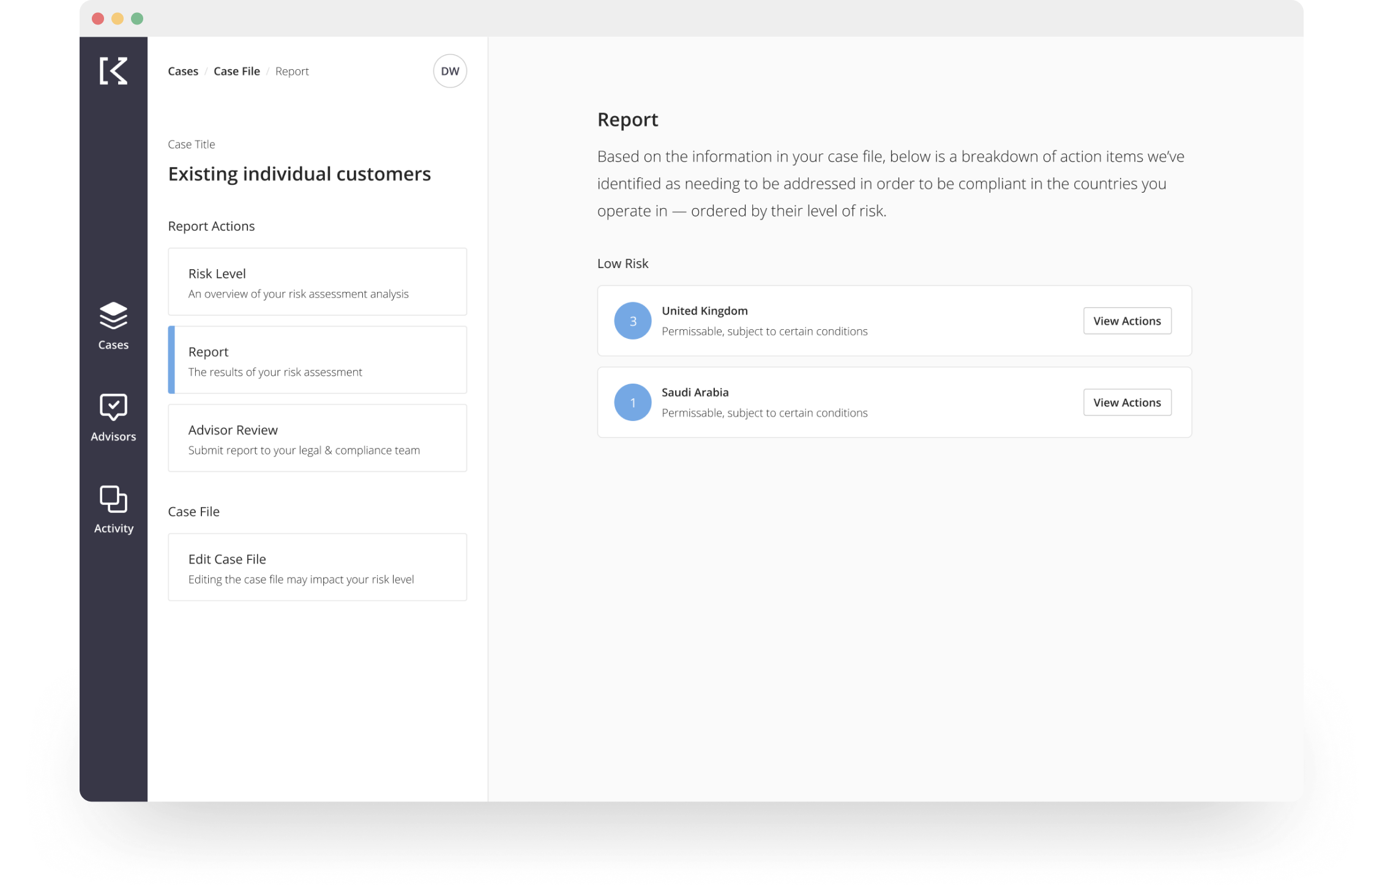Image resolution: width=1382 pixels, height=892 pixels.
Task: Click the case title Existing individual customers
Action: tap(299, 174)
